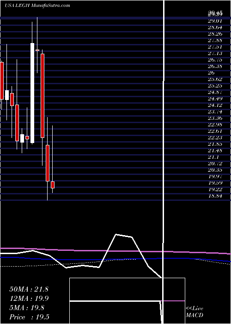Select the 29.01 price axis label
Image resolution: width=231 pixels, height=324 pixels.
pos(215,21)
